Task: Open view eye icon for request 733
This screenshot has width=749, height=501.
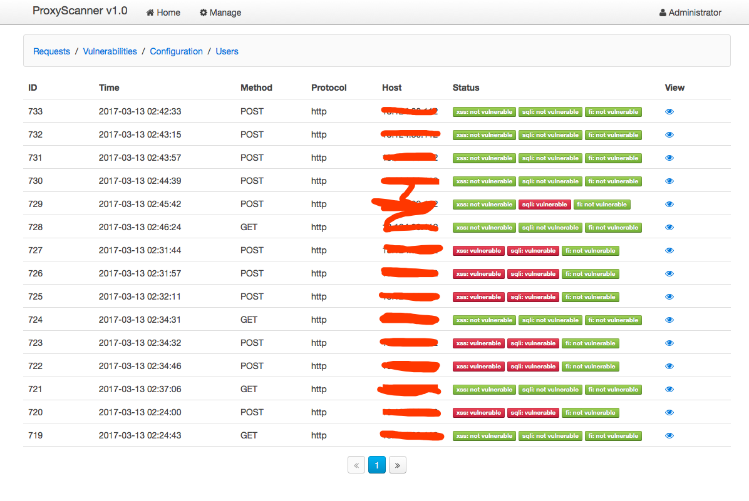Action: tap(669, 112)
